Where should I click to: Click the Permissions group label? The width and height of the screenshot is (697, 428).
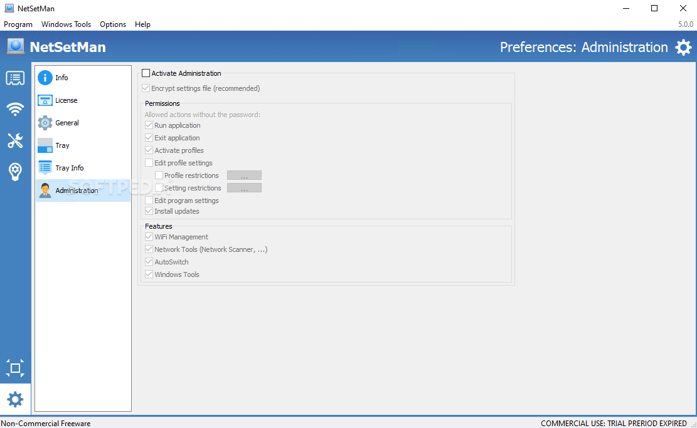point(162,103)
